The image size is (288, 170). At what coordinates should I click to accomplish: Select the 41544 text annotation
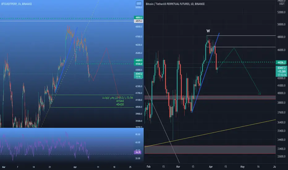120,101
